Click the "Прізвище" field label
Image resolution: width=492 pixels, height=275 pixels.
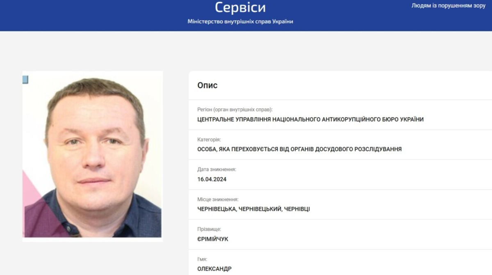pos(209,229)
